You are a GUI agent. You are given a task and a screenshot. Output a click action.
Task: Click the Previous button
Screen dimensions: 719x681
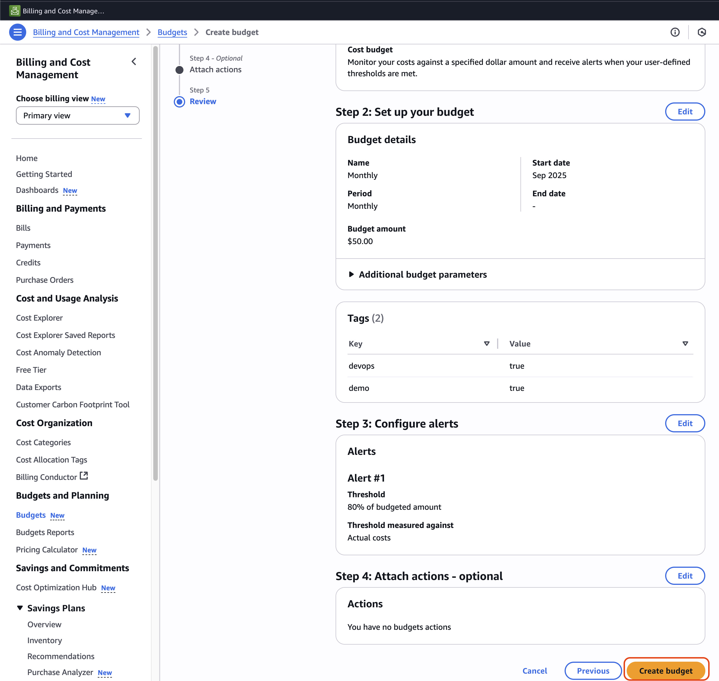click(593, 670)
